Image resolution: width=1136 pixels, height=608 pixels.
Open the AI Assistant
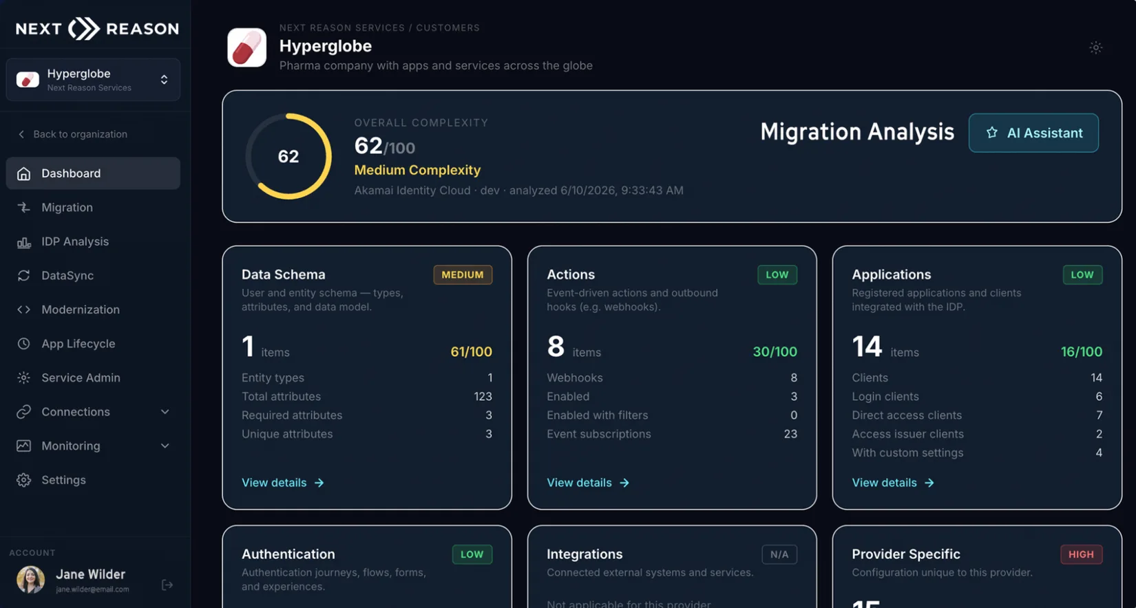pos(1033,133)
